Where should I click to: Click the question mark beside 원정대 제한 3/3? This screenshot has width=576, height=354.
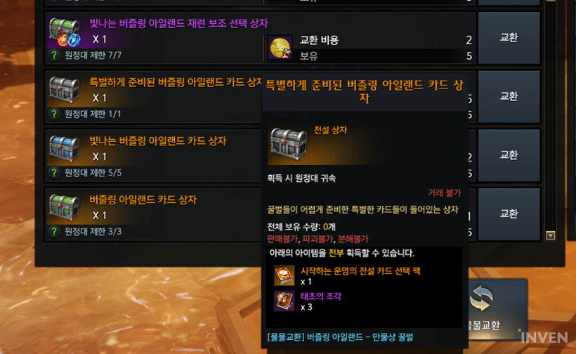(54, 231)
